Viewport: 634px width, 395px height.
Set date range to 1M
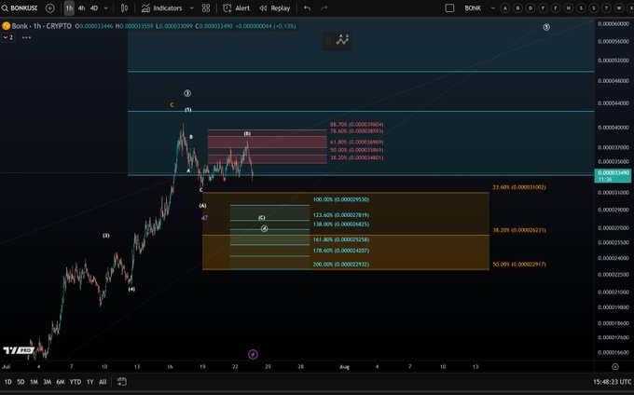tap(34, 382)
